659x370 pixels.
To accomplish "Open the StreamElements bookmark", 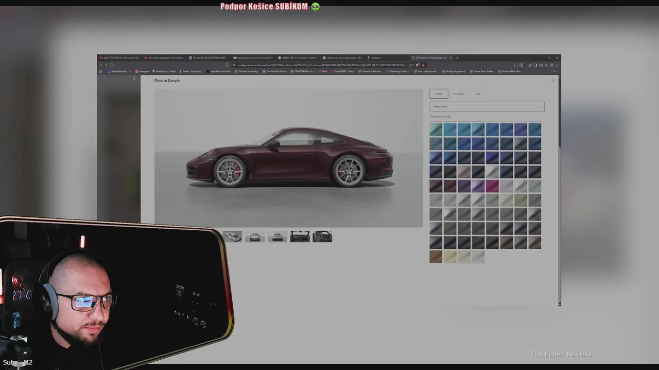I will pos(120,71).
